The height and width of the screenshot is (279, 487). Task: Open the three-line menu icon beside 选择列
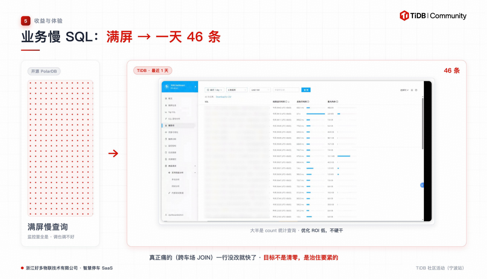pyautogui.click(x=412, y=90)
